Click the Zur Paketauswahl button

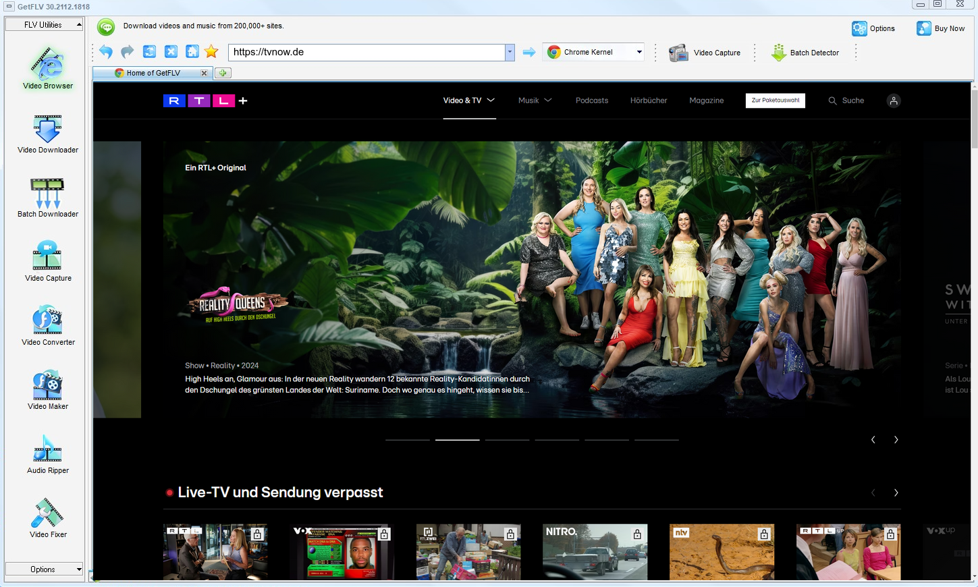pos(776,101)
